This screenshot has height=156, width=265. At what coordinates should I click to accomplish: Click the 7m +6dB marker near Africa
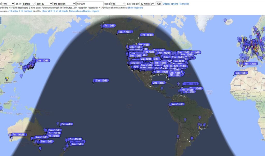tap(241, 73)
